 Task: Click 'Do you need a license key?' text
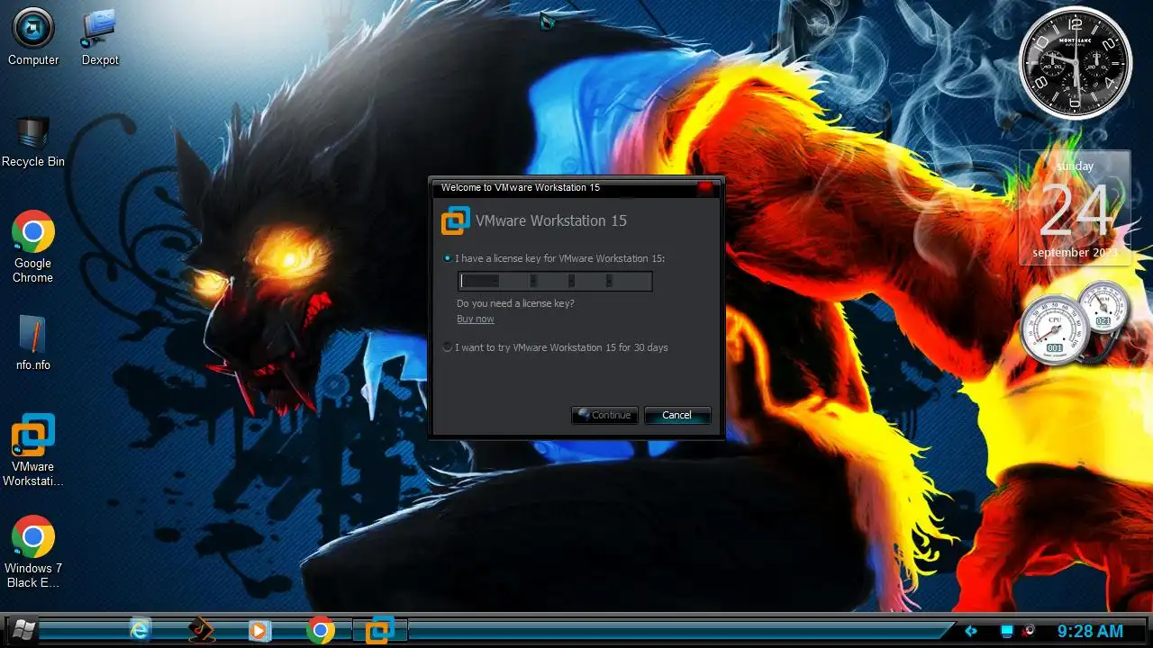click(x=515, y=303)
